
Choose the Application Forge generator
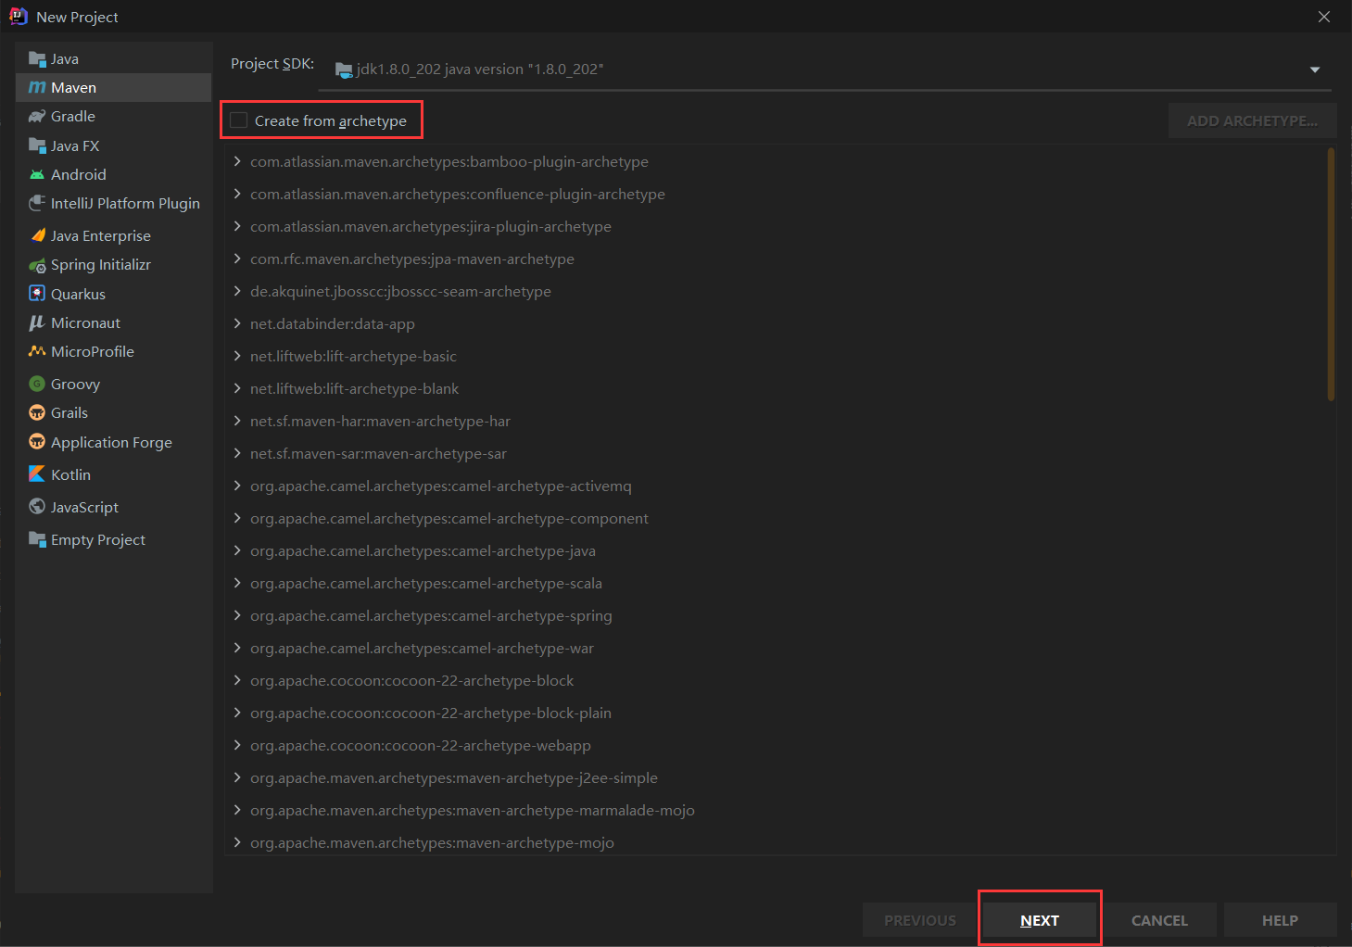(110, 442)
